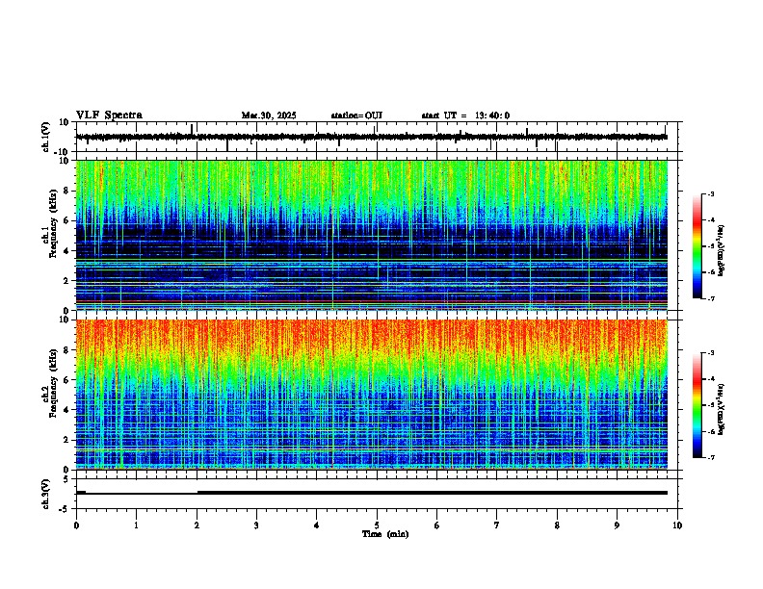Click the ch.2 spectrogram color scale bar
The height and width of the screenshot is (589, 763).
tap(697, 405)
